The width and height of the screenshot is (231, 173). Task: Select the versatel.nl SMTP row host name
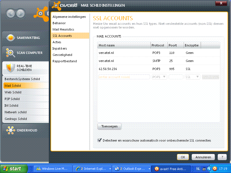(x=106, y=61)
